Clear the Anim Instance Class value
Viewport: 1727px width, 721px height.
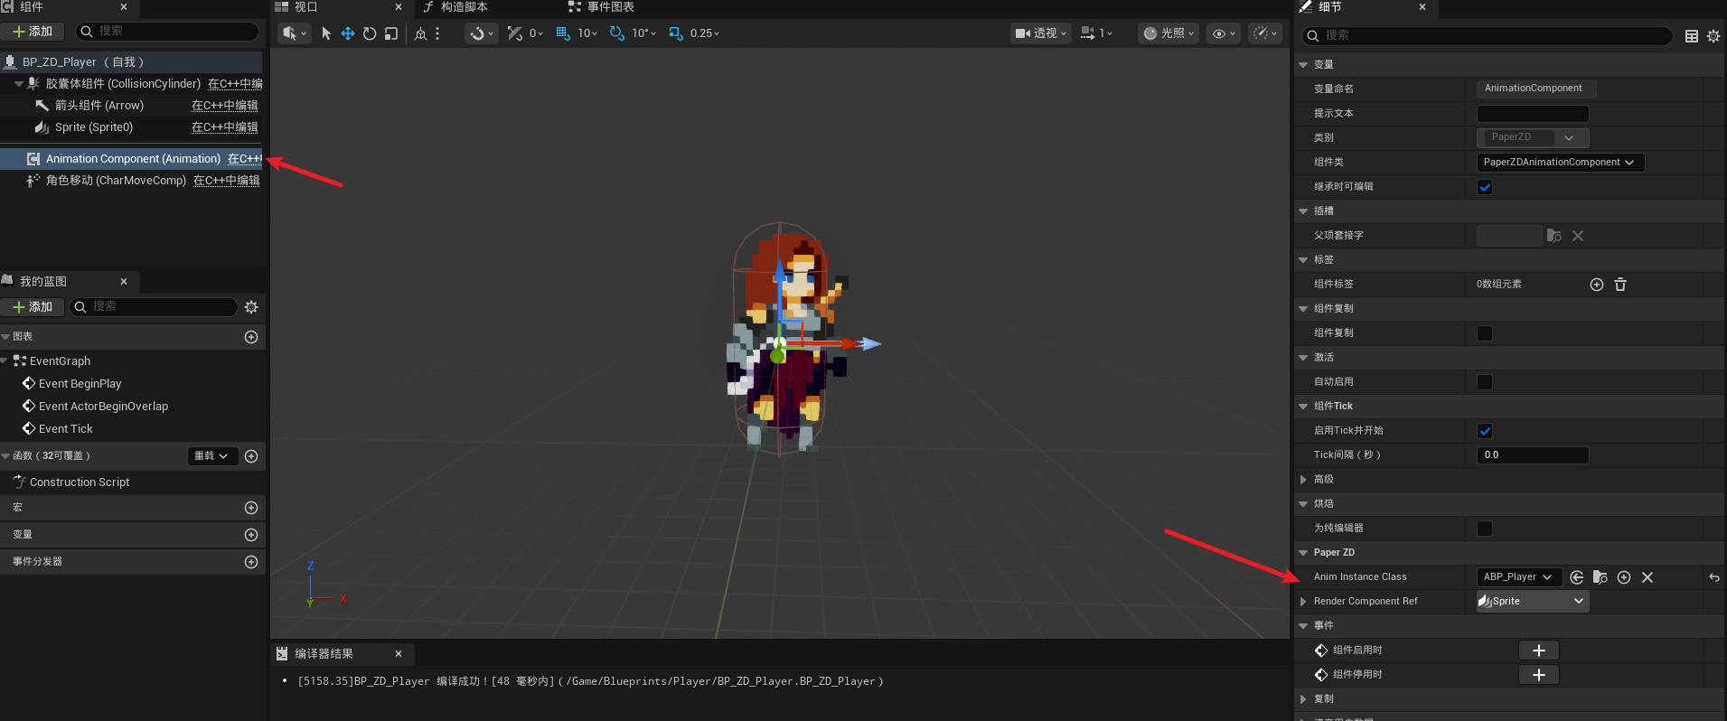1647,577
